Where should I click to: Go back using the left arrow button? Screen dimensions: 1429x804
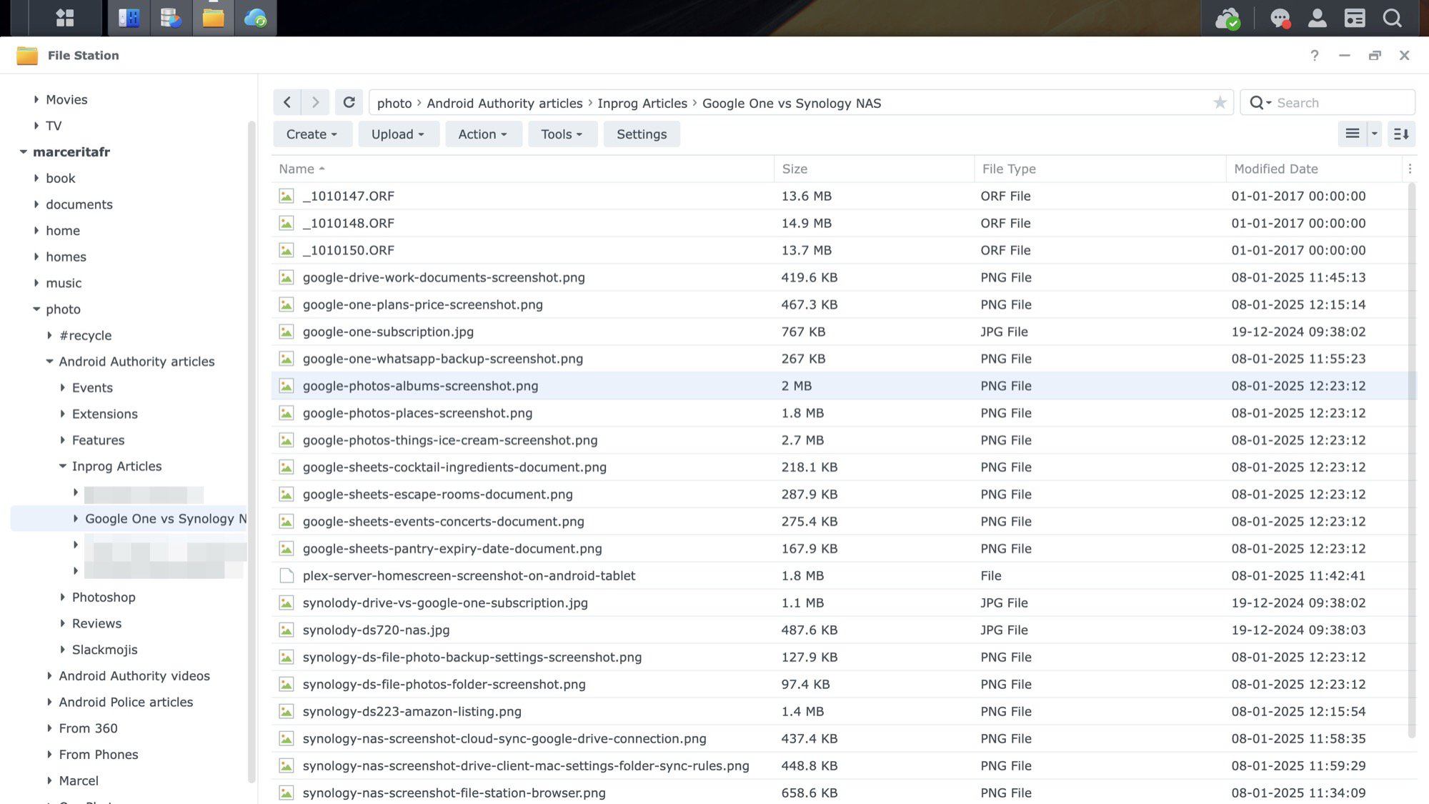point(287,102)
